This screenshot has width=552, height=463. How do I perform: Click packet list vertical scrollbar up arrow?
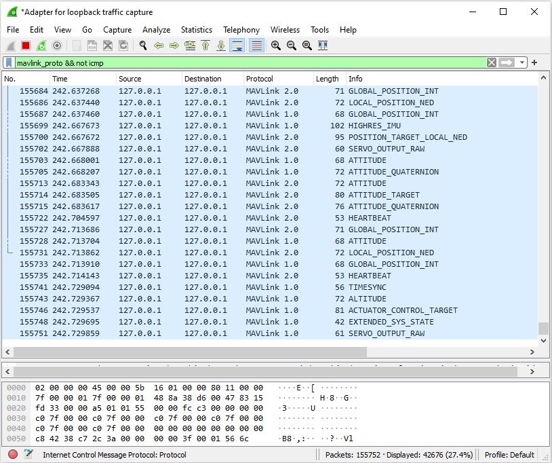(x=543, y=77)
